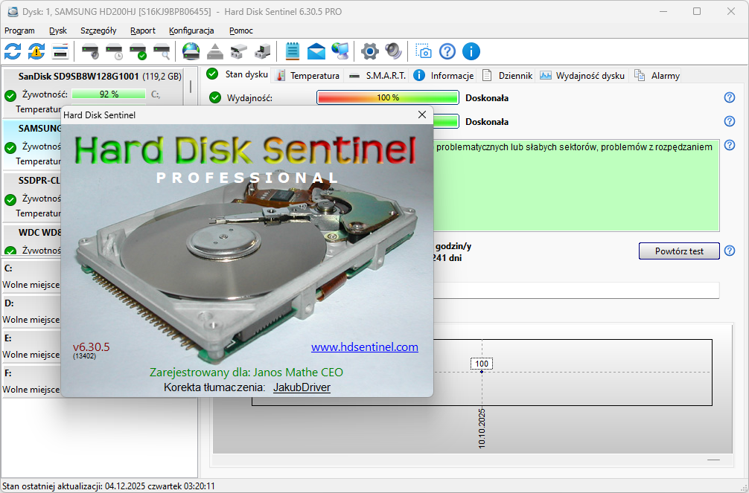Image resolution: width=749 pixels, height=493 pixels.
Task: Click the disk with clock test icon
Action: (x=114, y=51)
